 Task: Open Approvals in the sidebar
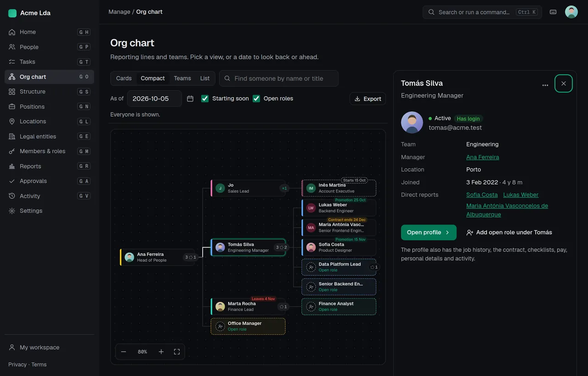pyautogui.click(x=49, y=181)
